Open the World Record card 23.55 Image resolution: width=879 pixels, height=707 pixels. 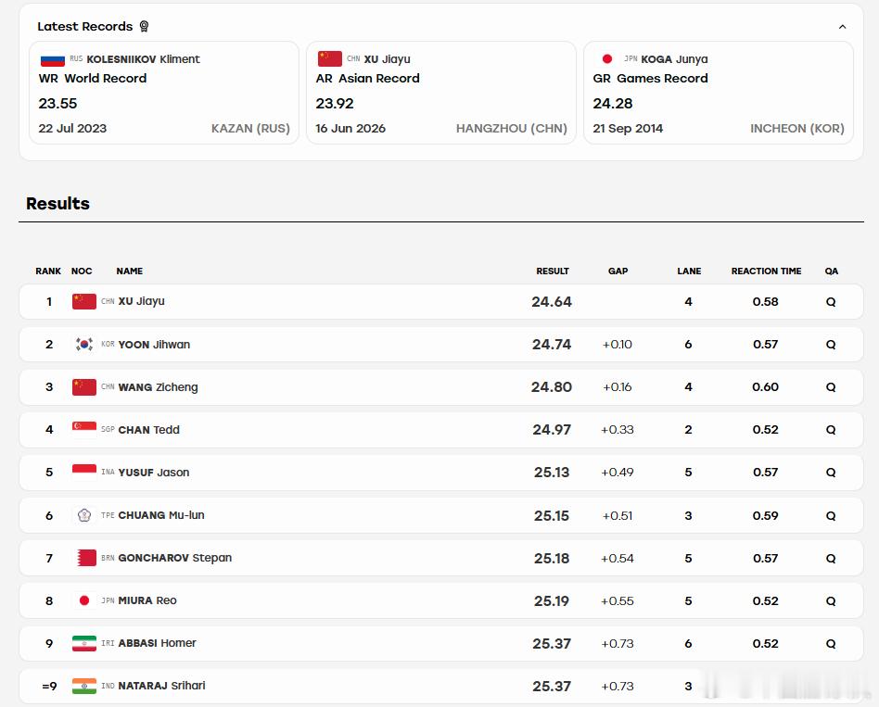(x=164, y=93)
